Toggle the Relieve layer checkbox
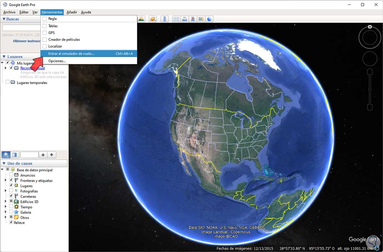The image size is (383, 252). click(11, 222)
